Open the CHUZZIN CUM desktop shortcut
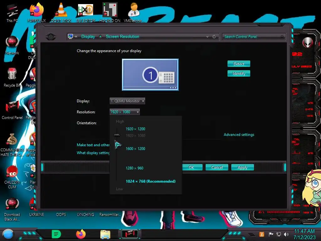Screen dimensions: 321x241 (12, 177)
